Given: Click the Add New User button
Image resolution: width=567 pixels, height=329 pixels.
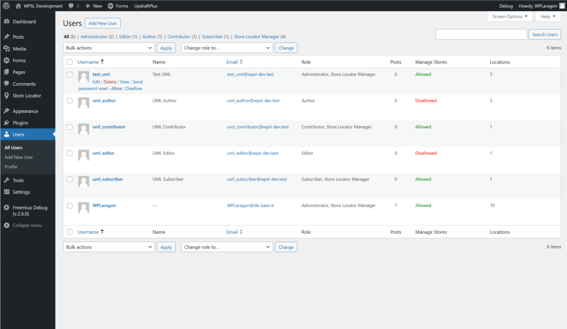Looking at the screenshot, I should coord(102,23).
